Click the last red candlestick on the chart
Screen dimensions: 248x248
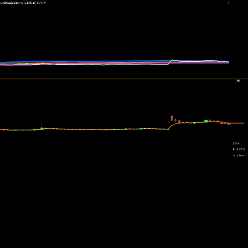[229, 123]
